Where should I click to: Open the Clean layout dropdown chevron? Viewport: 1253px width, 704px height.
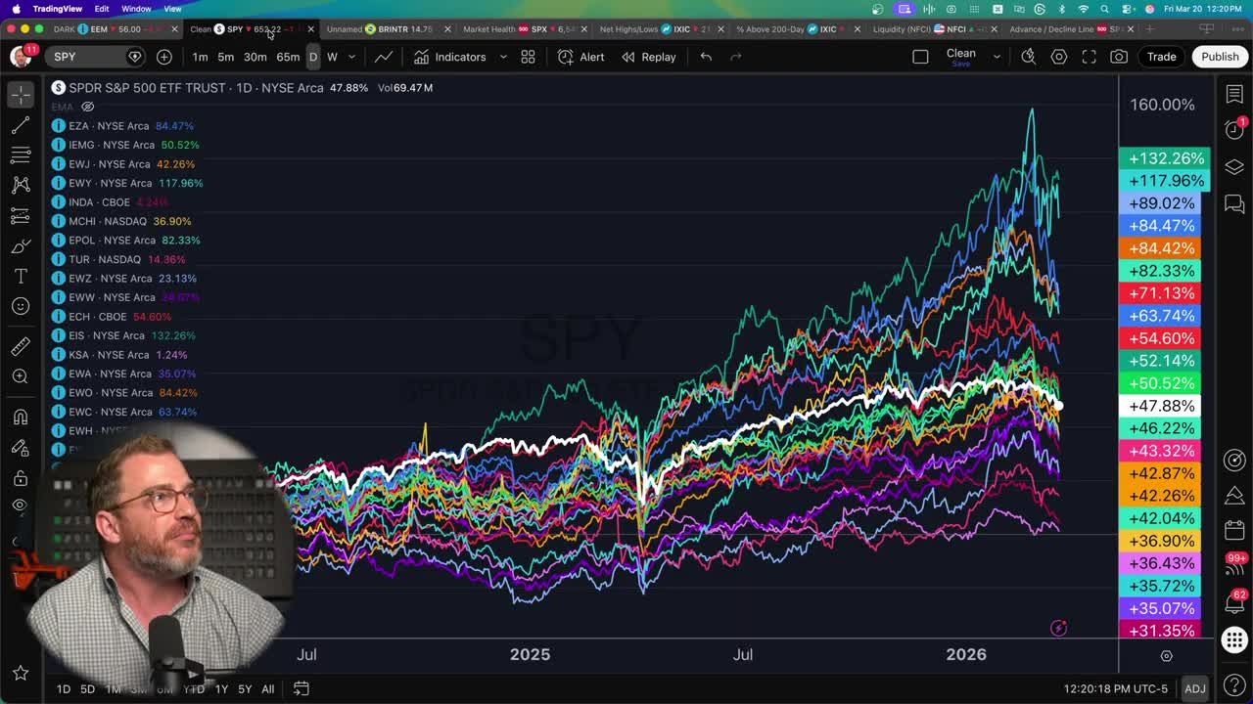tap(997, 57)
